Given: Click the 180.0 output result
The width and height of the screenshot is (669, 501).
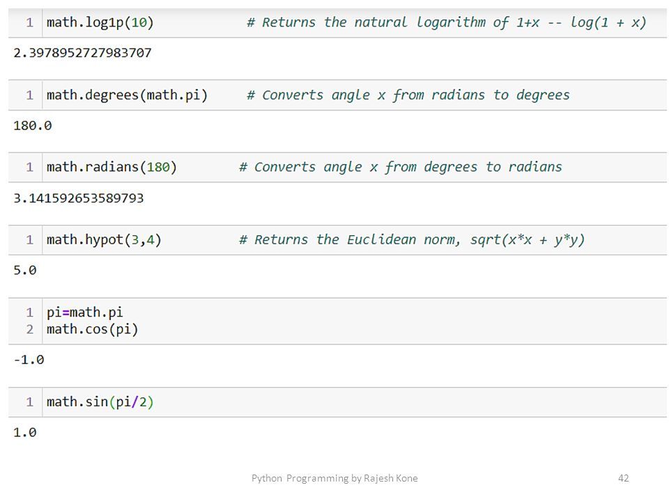Looking at the screenshot, I should 33,126.
